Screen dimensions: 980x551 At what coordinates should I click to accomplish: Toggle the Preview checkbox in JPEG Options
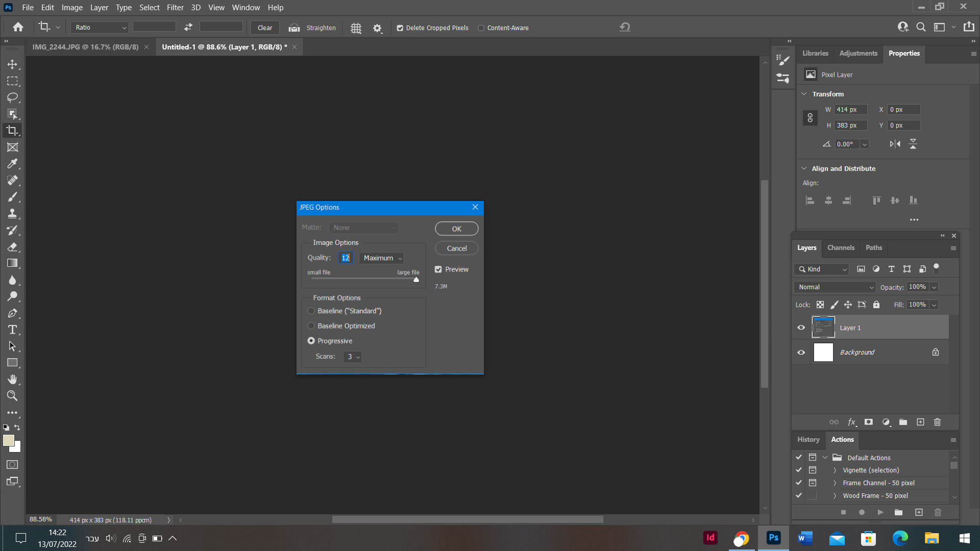438,269
